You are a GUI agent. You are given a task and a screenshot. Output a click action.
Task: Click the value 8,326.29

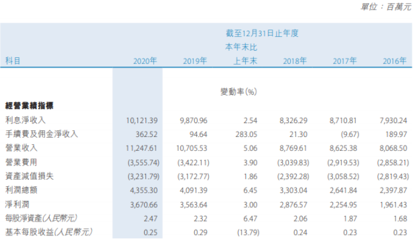click(x=294, y=121)
